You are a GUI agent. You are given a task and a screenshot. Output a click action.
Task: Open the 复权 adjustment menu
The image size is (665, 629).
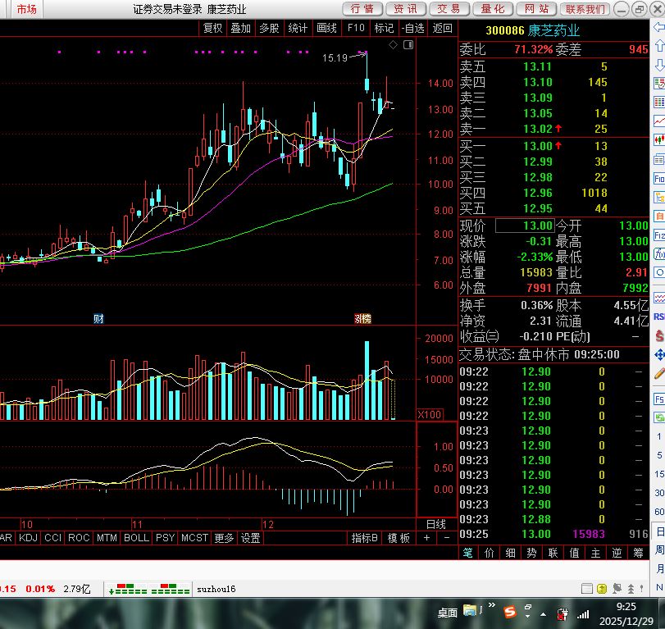212,28
